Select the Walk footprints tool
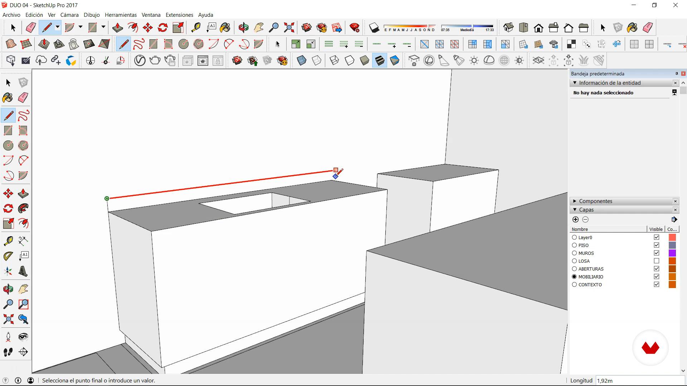This screenshot has height=386, width=687. point(8,352)
